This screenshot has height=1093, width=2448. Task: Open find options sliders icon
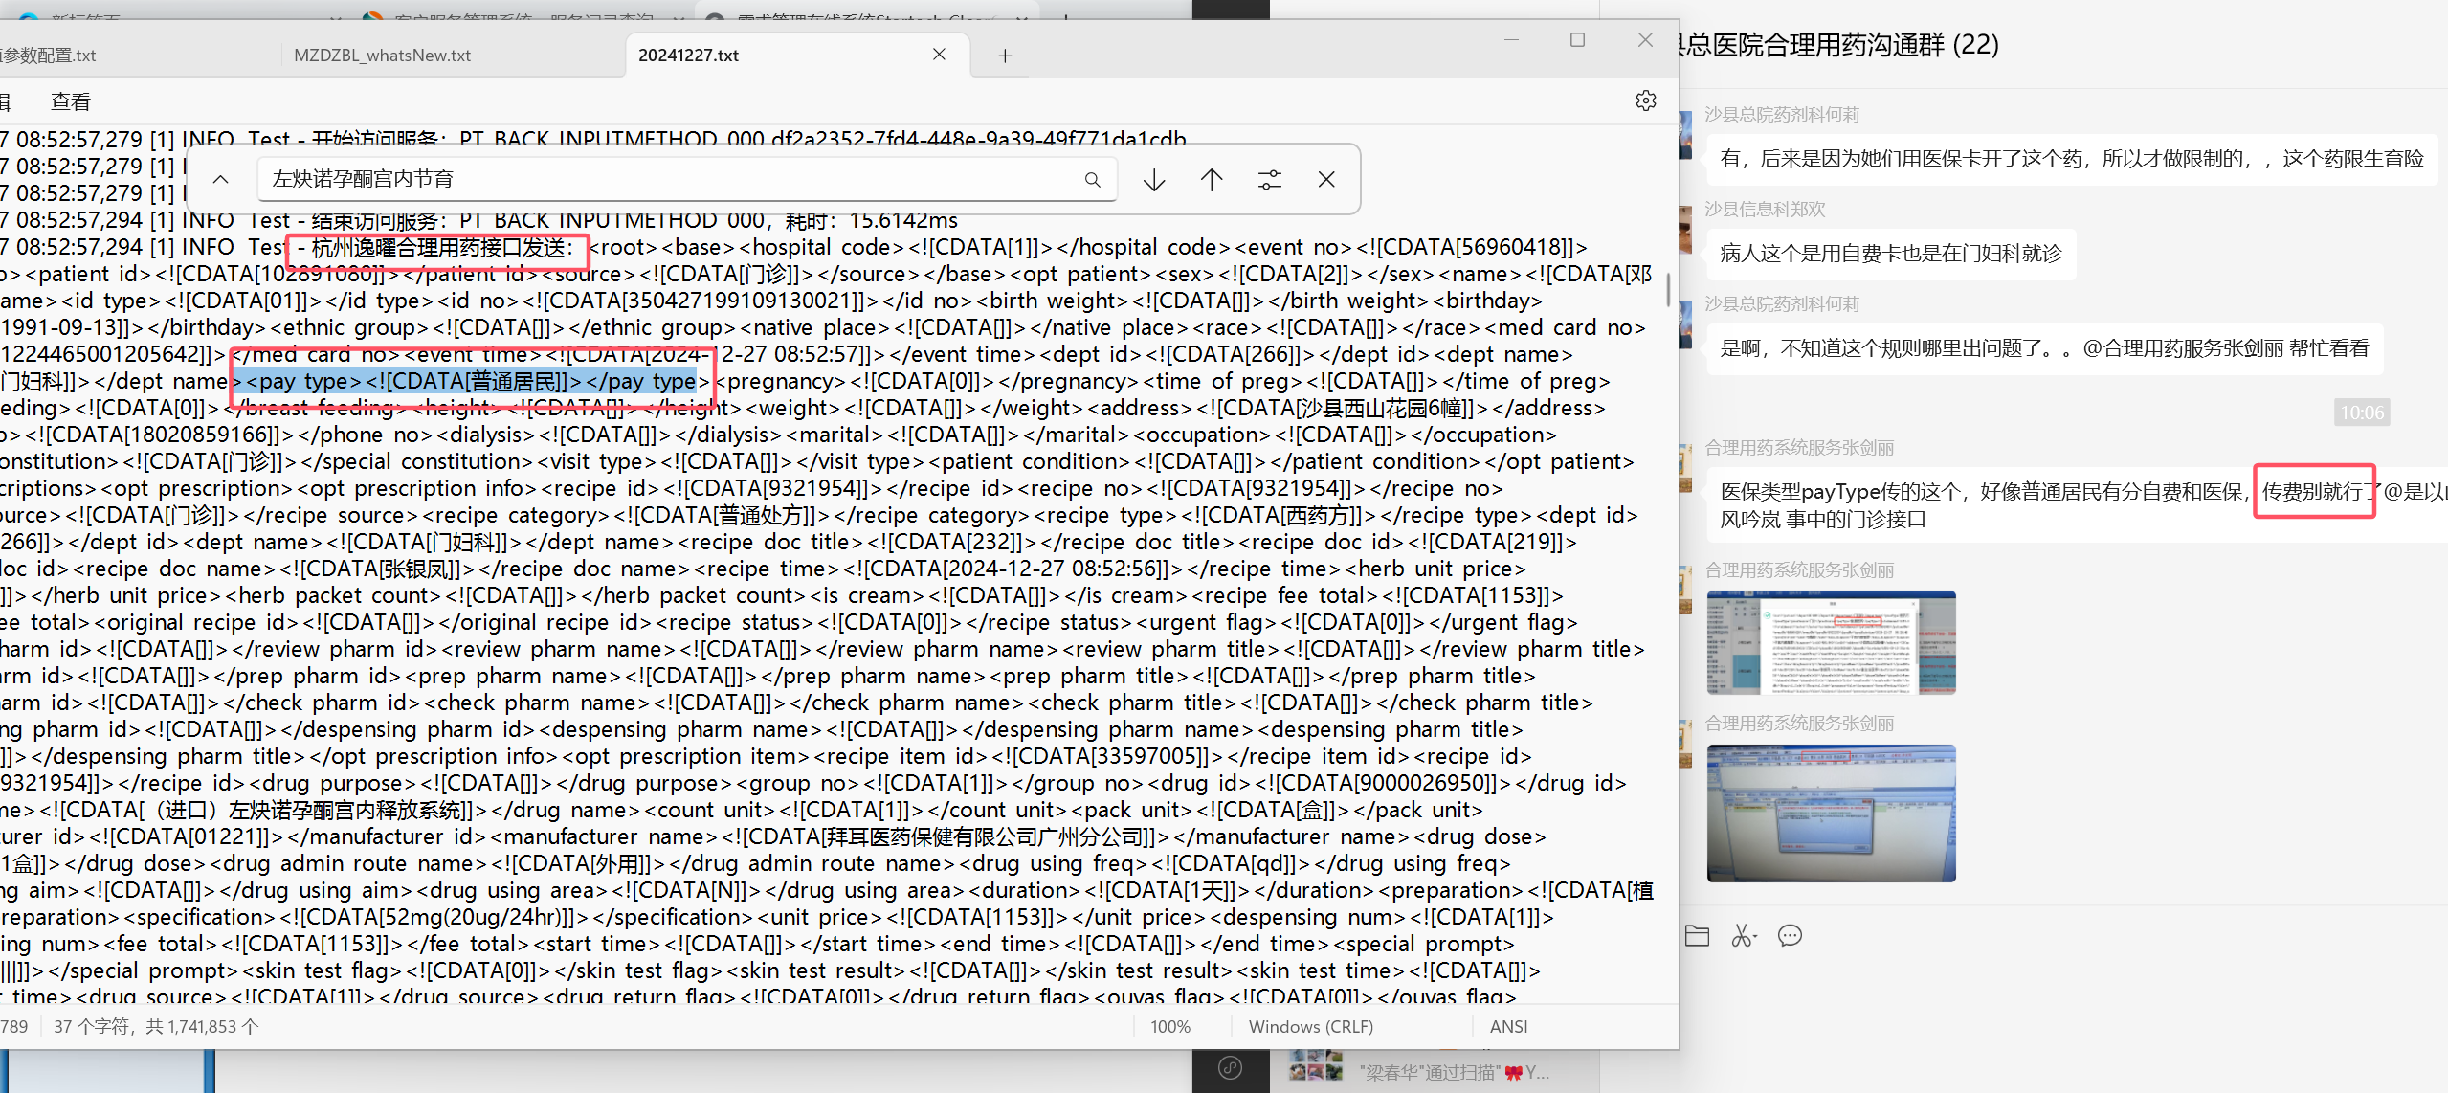(1269, 180)
